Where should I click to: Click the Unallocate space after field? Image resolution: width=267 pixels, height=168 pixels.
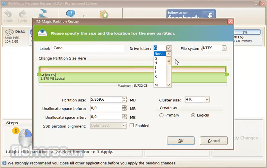click(x=106, y=117)
